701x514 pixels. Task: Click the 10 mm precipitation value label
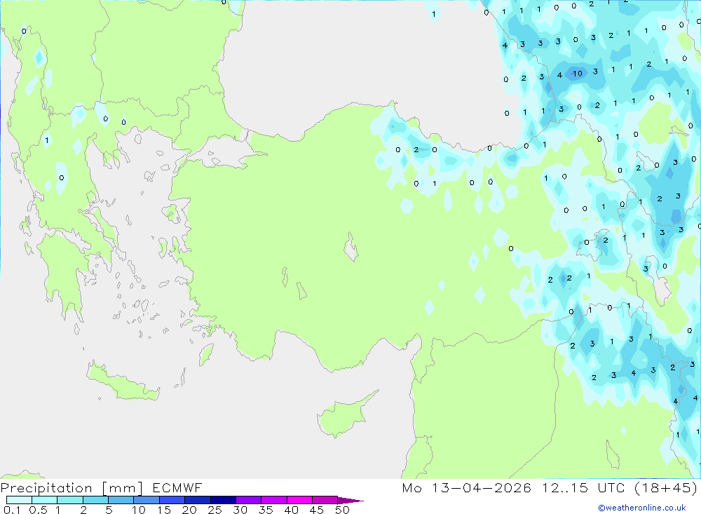(578, 74)
